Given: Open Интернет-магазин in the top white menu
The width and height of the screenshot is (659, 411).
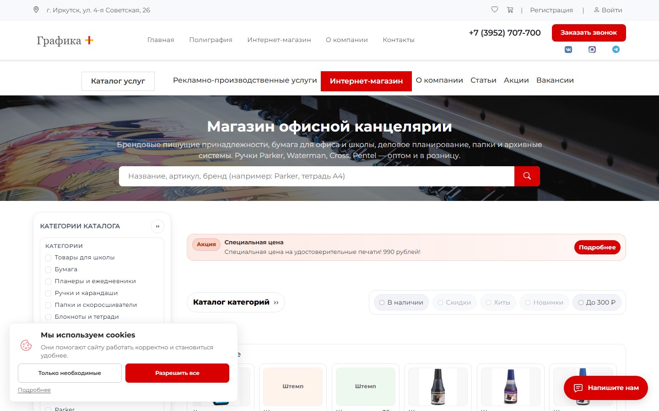Looking at the screenshot, I should (x=279, y=40).
